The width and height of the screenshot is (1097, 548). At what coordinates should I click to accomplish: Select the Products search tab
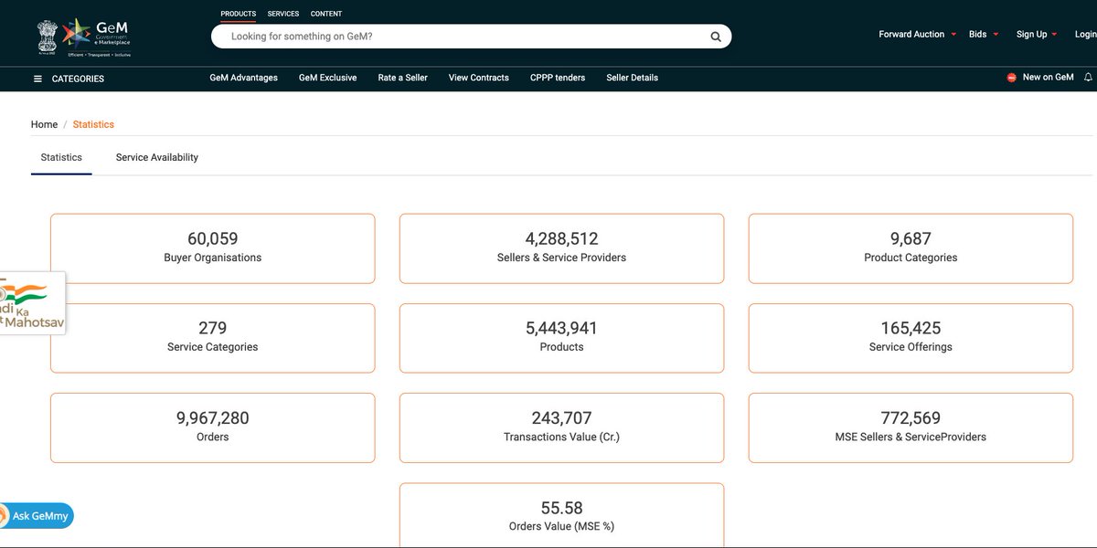point(238,14)
